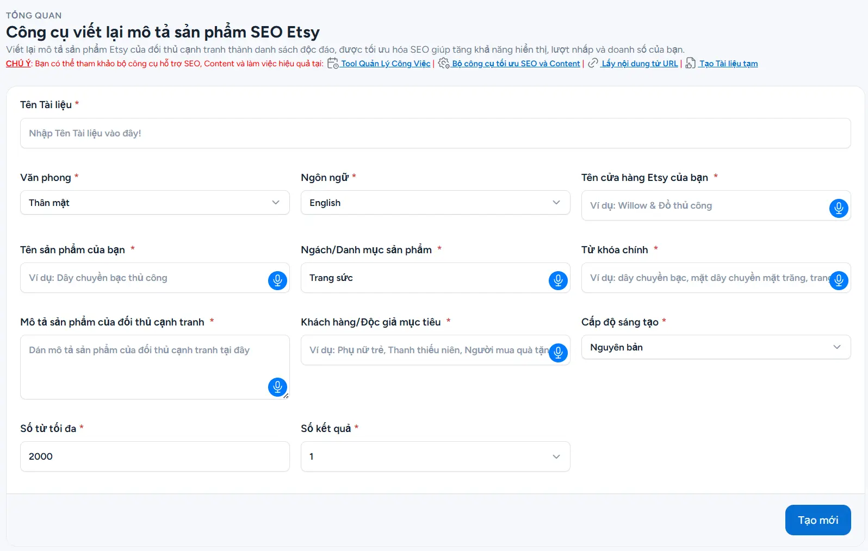
Task: Click document icon beside Tạo Tài liệu tạm
Action: [x=690, y=63]
